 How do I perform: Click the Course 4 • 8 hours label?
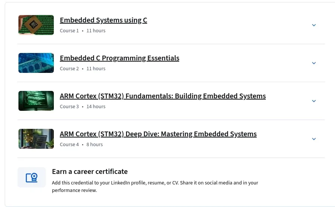81,145
